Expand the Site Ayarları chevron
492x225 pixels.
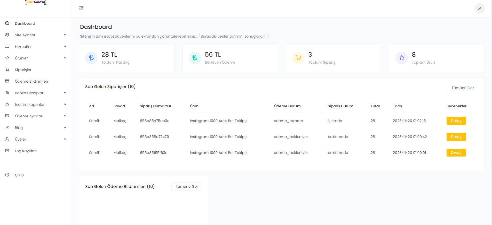coord(65,35)
